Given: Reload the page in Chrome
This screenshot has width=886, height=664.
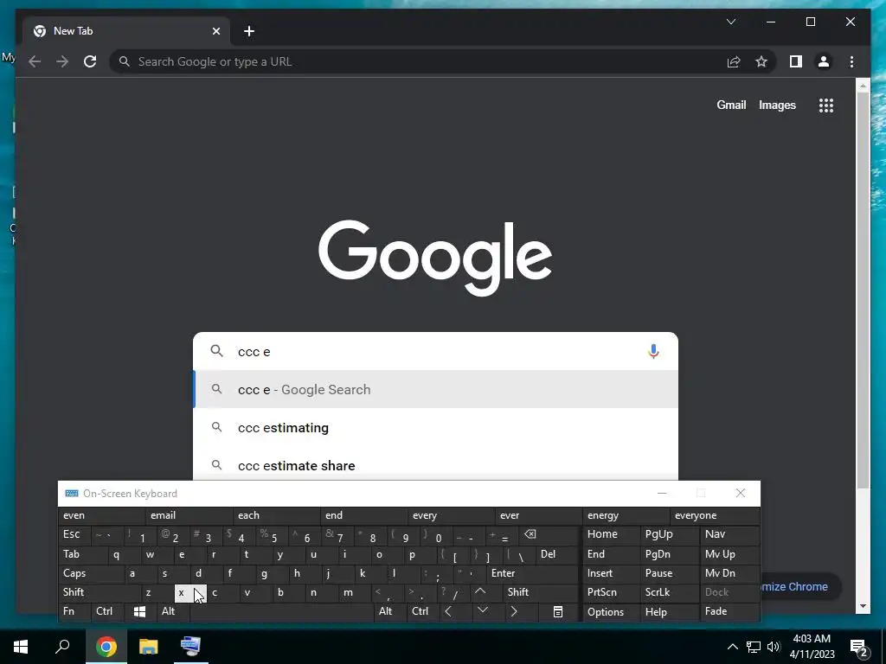Looking at the screenshot, I should point(90,61).
